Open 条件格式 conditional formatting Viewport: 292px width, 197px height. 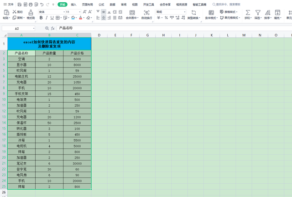pos(211,15)
